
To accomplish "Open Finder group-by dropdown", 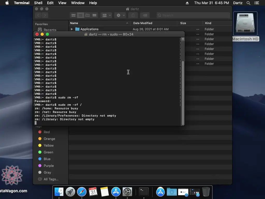I will coord(106,15).
